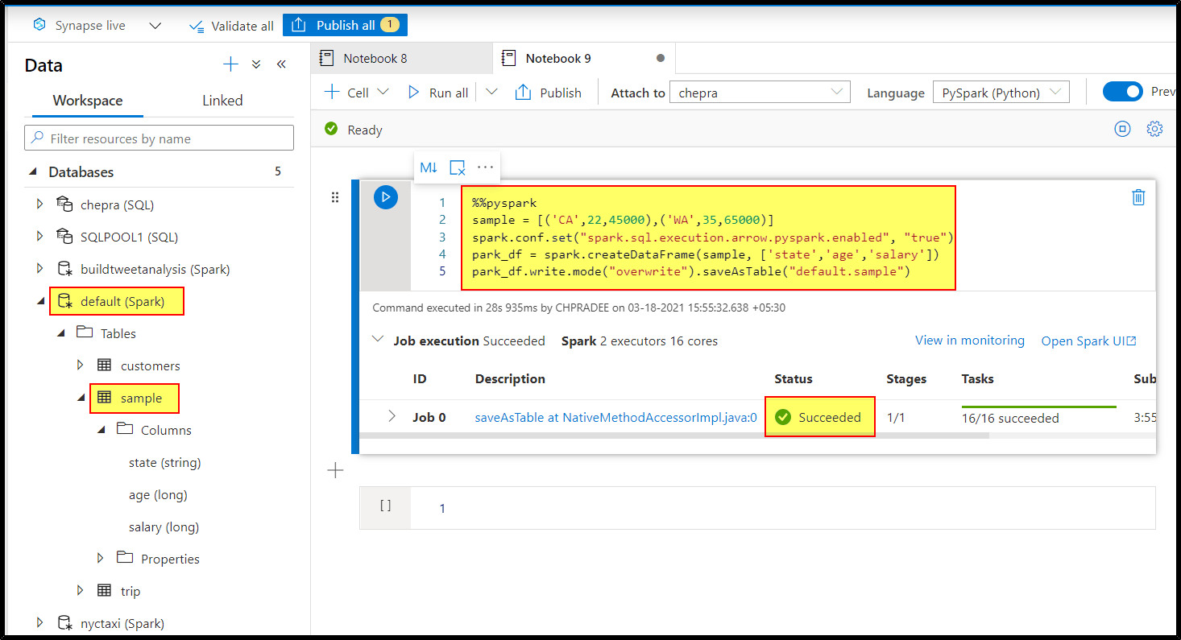The width and height of the screenshot is (1181, 640).
Task: Open Synapse live mode dropdown
Action: click(155, 26)
